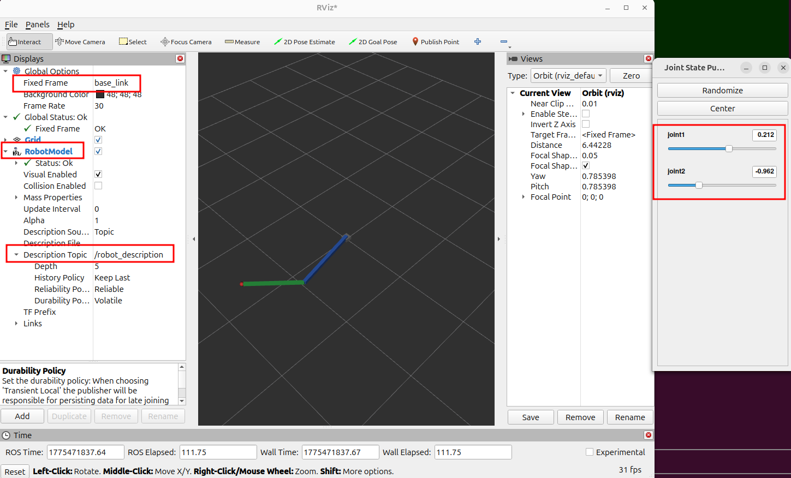Viewport: 791px width, 478px height.
Task: Click the Randomize button
Action: point(722,91)
